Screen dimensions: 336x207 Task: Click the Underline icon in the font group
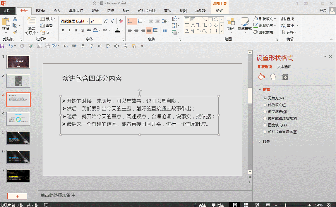click(x=76, y=30)
